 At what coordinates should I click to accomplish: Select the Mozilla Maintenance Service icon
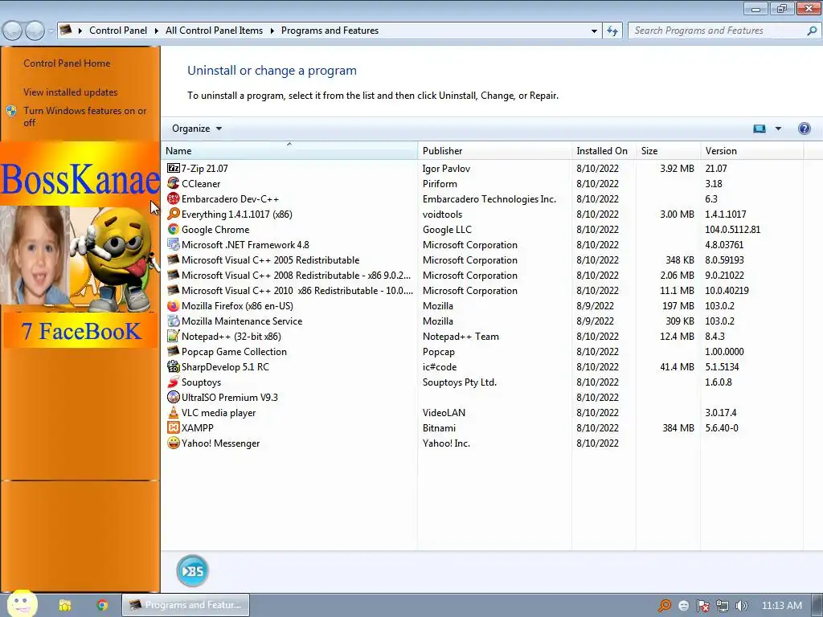coord(174,321)
